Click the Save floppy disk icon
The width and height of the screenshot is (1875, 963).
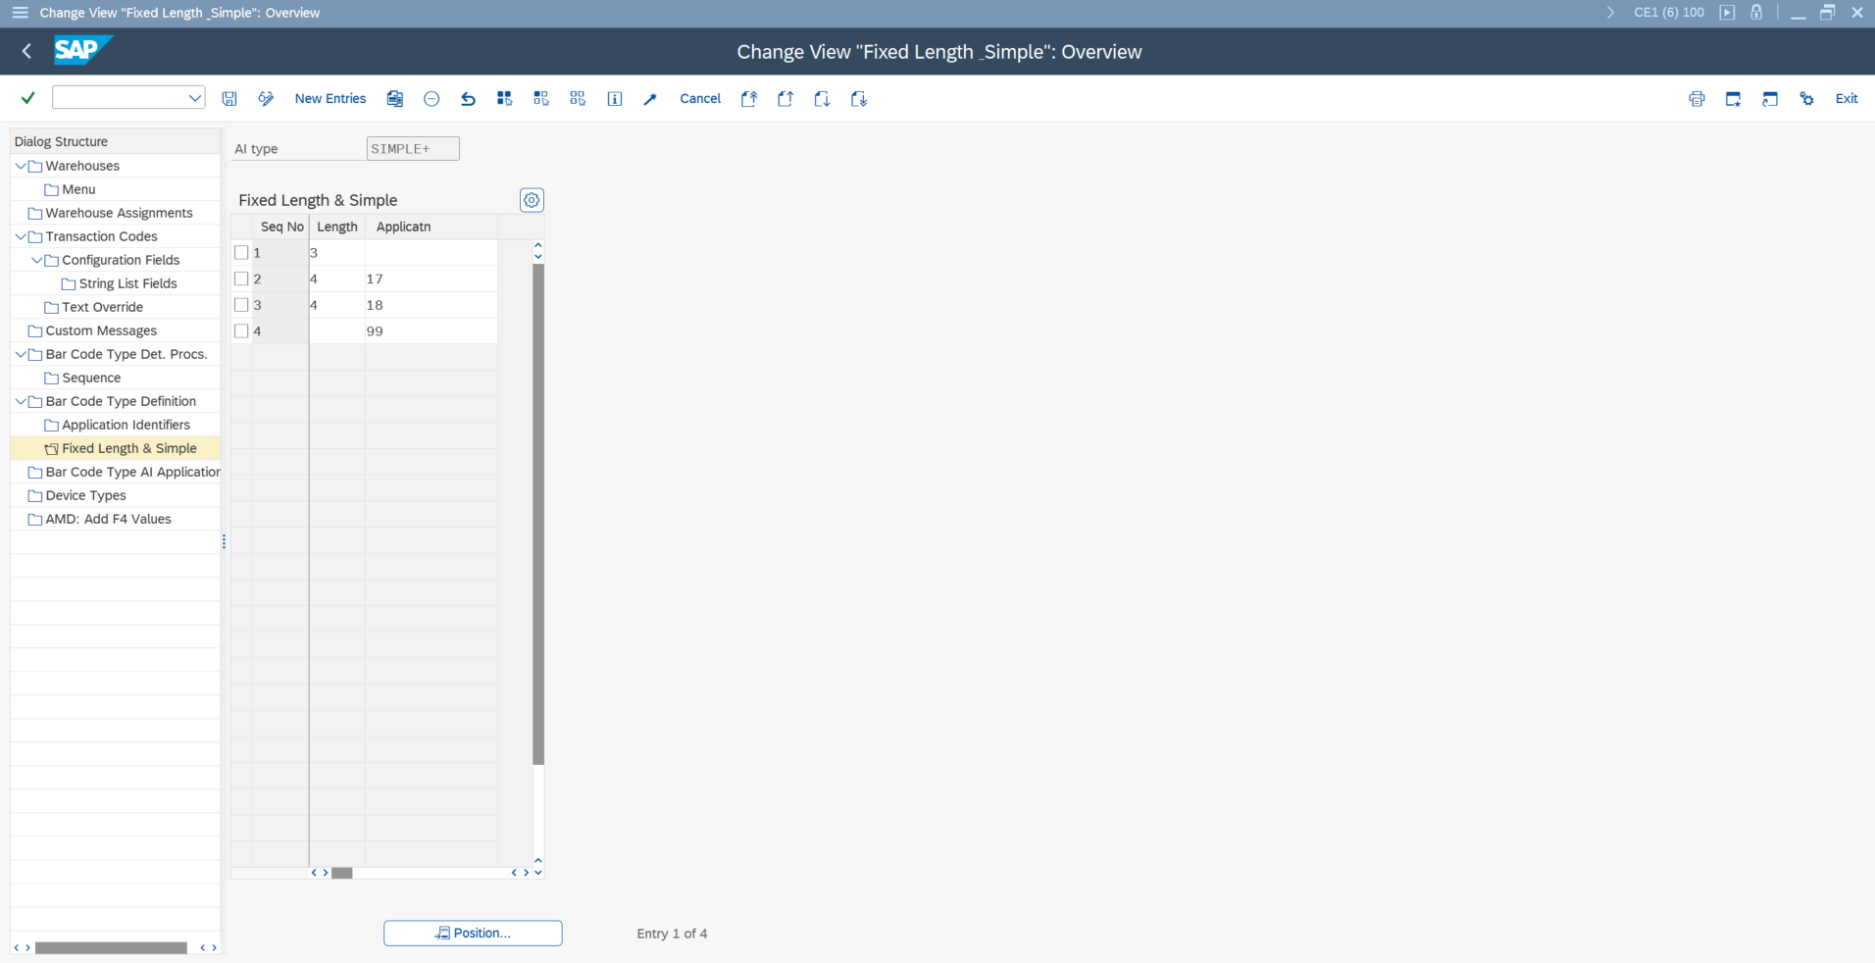click(x=229, y=99)
